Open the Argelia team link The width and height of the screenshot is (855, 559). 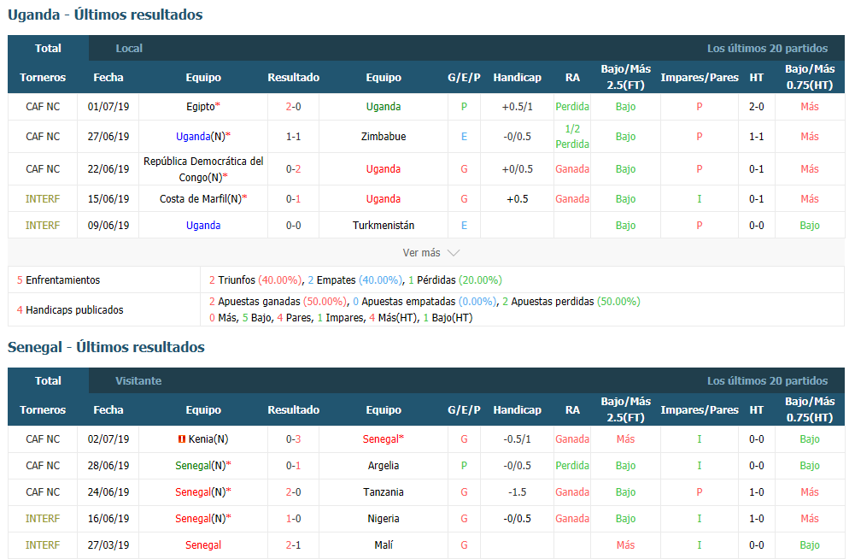pyautogui.click(x=384, y=466)
